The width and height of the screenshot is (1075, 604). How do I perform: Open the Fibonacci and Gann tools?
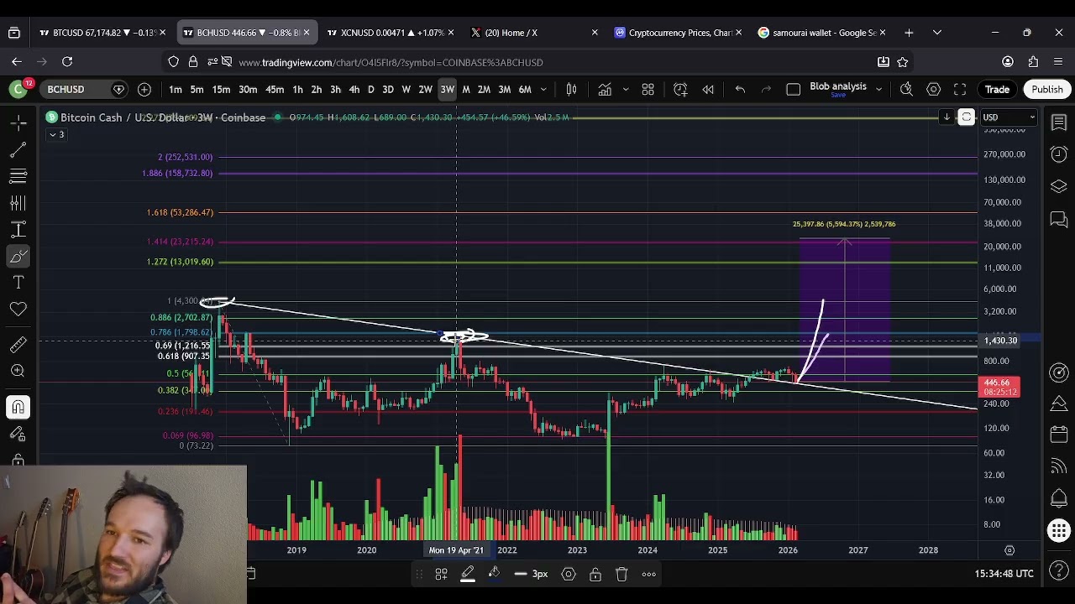[x=18, y=176]
